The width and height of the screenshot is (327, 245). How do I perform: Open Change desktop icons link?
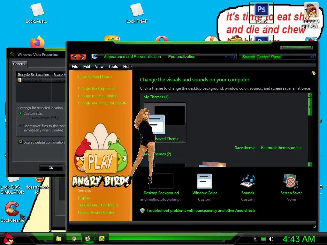click(x=96, y=88)
